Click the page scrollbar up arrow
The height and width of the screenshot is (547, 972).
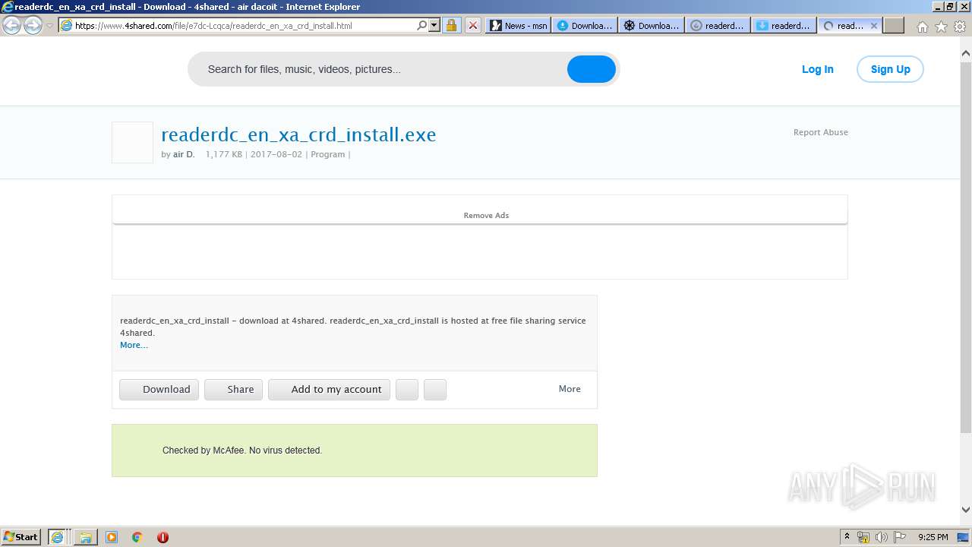tap(965, 53)
